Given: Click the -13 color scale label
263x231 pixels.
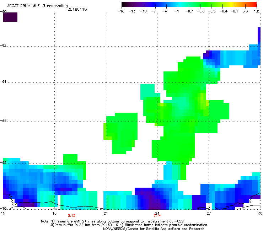Looking at the screenshot, I should pos(132,11).
